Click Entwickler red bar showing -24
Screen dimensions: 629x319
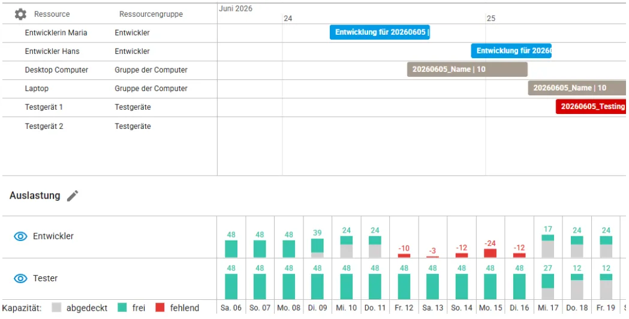coord(490,253)
